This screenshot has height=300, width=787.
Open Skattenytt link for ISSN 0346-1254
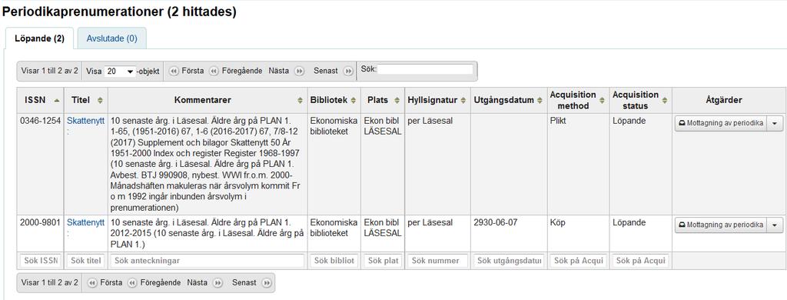(86, 122)
